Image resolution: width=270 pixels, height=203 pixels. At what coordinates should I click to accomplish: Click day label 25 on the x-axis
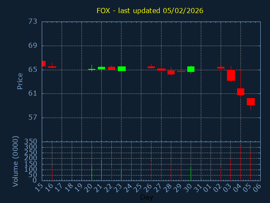pos(139,188)
